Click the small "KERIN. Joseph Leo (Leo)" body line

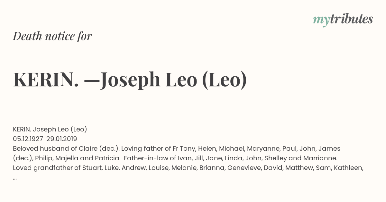pyautogui.click(x=50, y=129)
